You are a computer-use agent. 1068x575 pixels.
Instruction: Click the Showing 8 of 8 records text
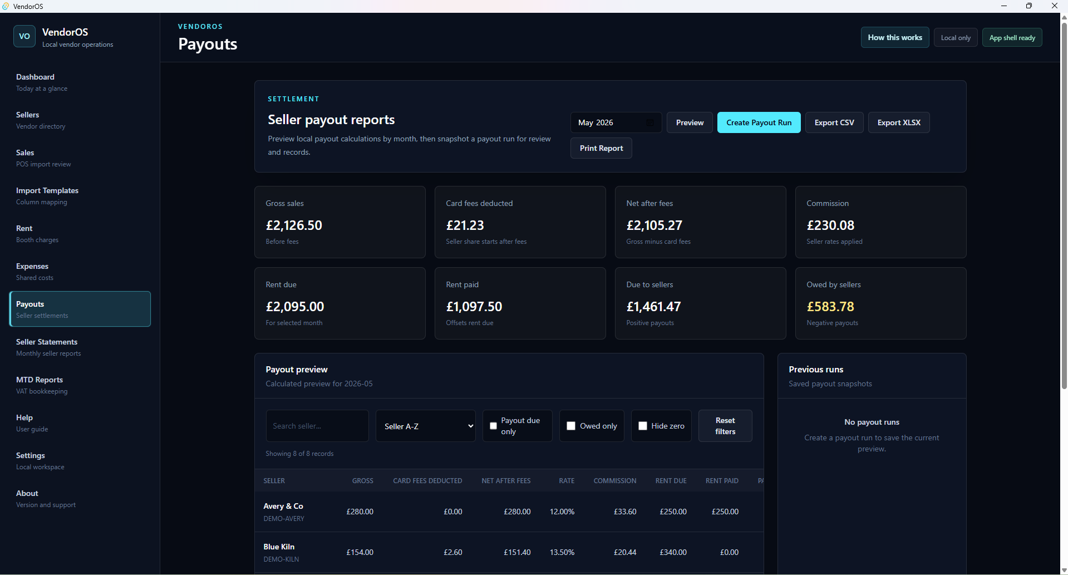click(299, 454)
